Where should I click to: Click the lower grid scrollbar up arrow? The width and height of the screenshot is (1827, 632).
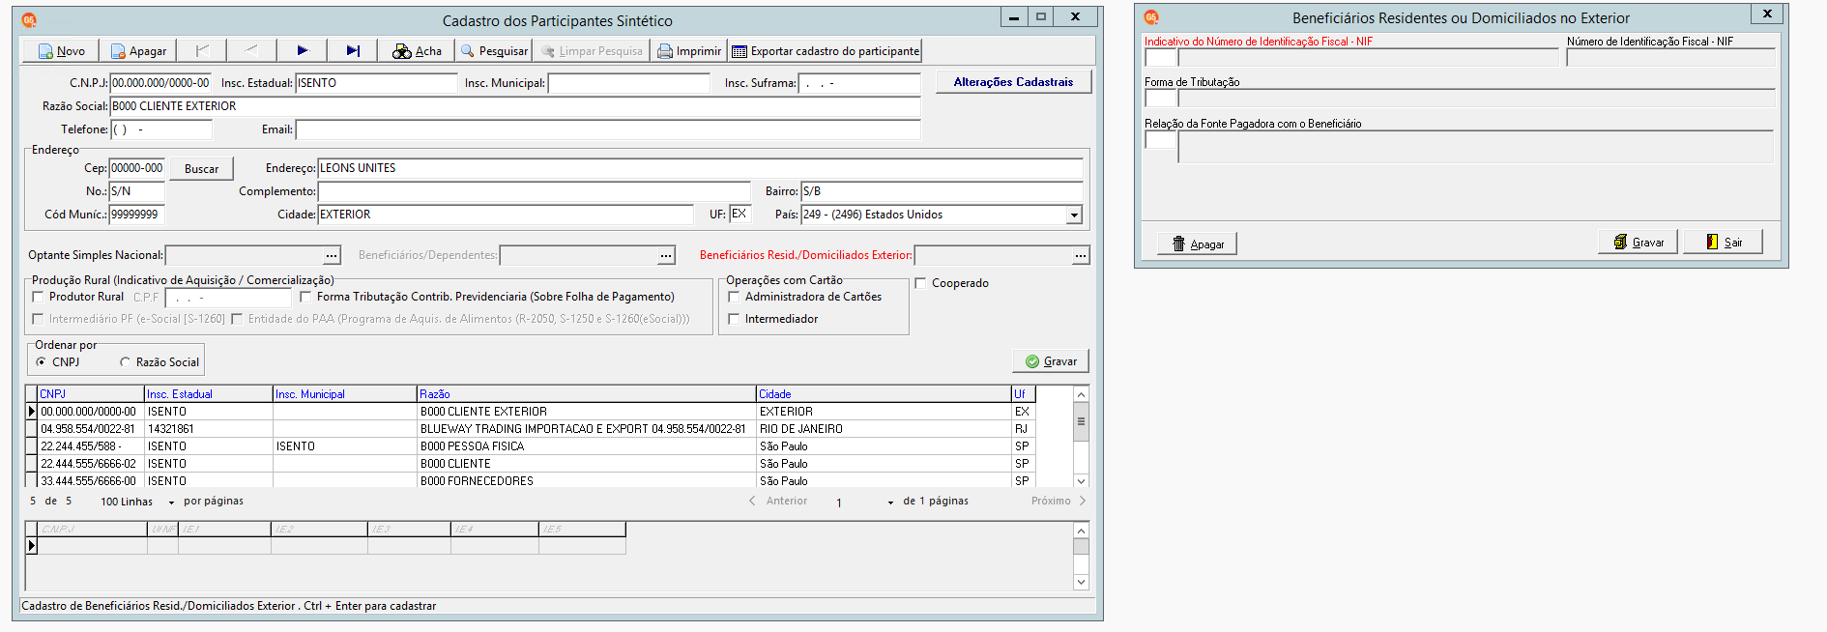(1082, 531)
